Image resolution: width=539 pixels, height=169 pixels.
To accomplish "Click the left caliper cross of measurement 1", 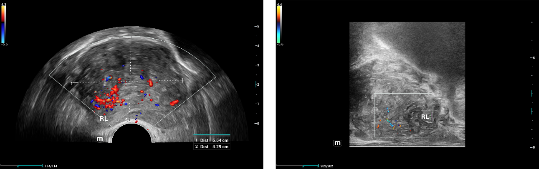I will [75, 82].
